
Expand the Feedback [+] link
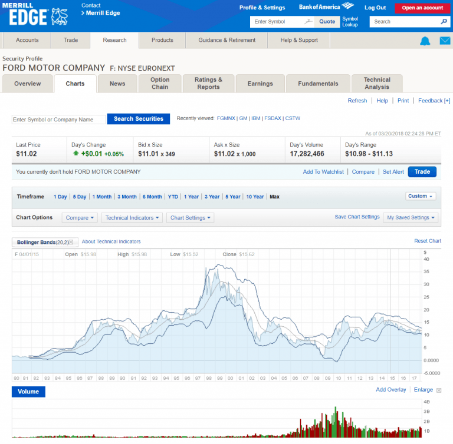(x=434, y=100)
